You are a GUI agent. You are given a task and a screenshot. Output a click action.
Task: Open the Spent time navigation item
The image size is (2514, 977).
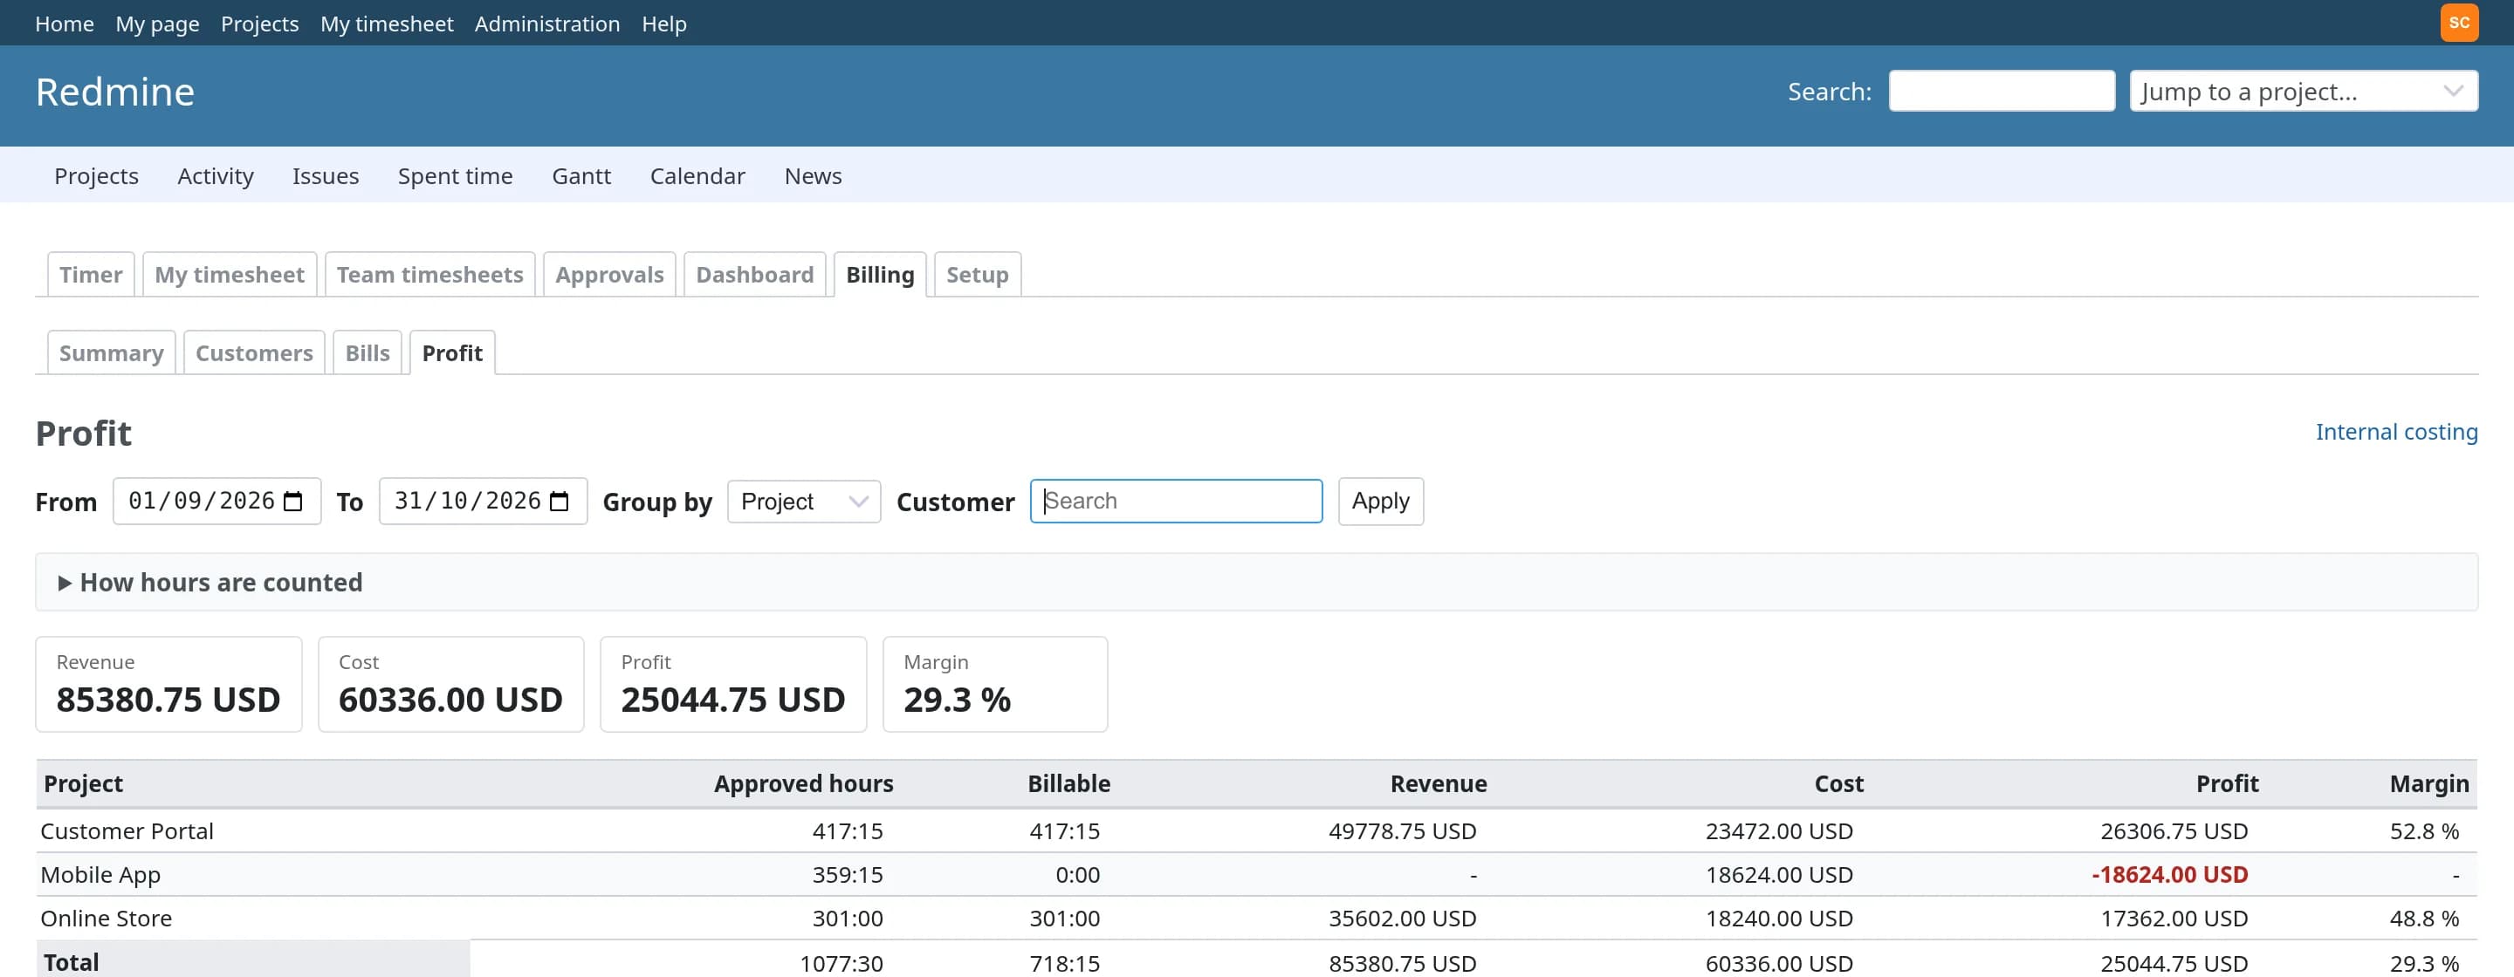click(455, 175)
